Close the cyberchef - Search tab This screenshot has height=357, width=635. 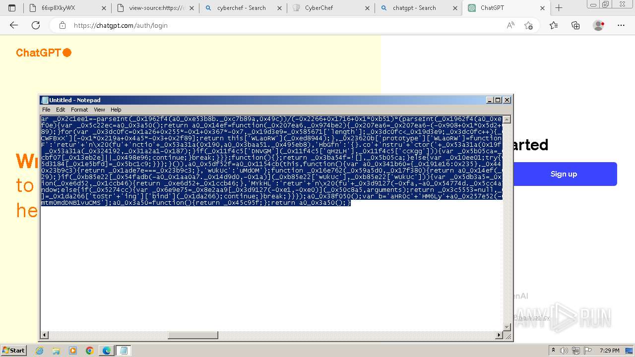[279, 8]
